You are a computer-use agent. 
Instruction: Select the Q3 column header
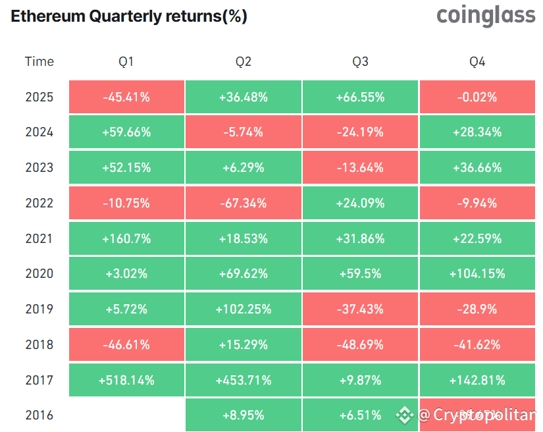coord(360,62)
